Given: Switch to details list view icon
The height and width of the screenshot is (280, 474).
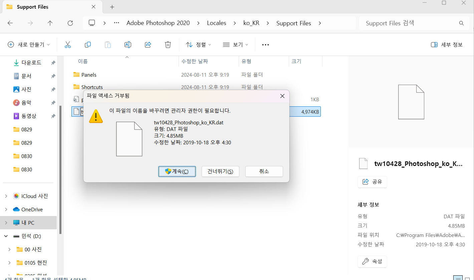Looking at the screenshot, I should 458,278.
